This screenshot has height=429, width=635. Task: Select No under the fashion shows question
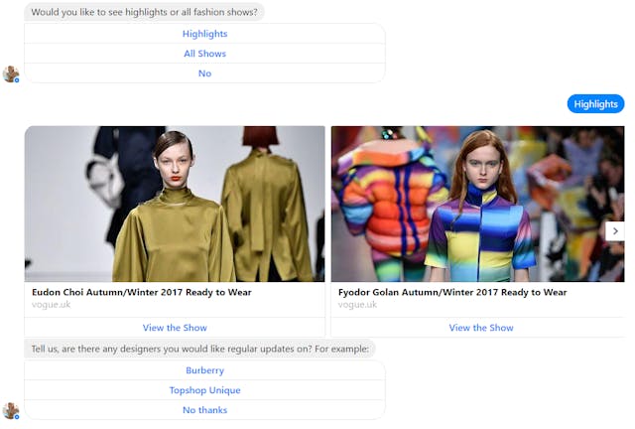(204, 73)
